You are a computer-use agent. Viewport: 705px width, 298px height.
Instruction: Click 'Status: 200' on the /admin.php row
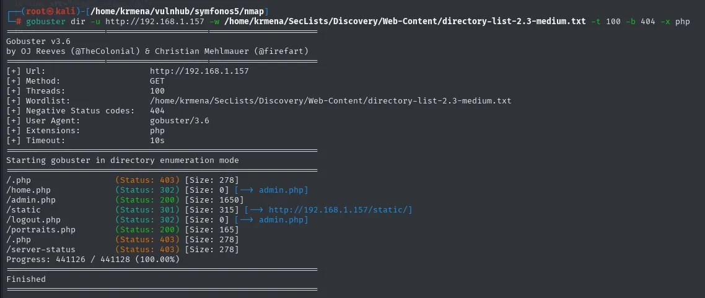coord(147,200)
